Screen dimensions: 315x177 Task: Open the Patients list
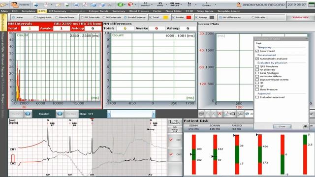[x=20, y=4]
